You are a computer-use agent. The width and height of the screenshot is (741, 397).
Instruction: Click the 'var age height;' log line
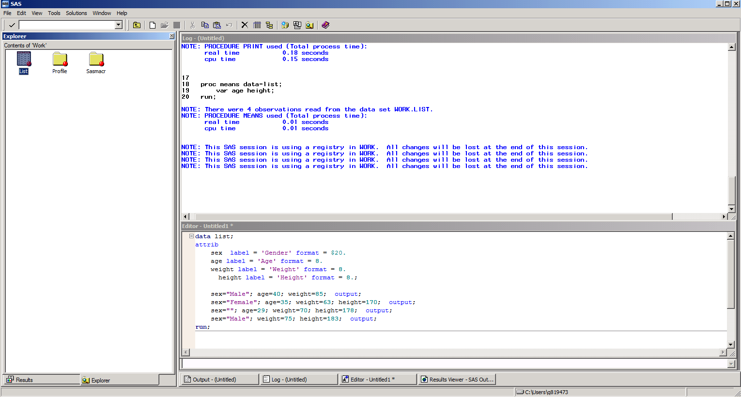click(245, 91)
